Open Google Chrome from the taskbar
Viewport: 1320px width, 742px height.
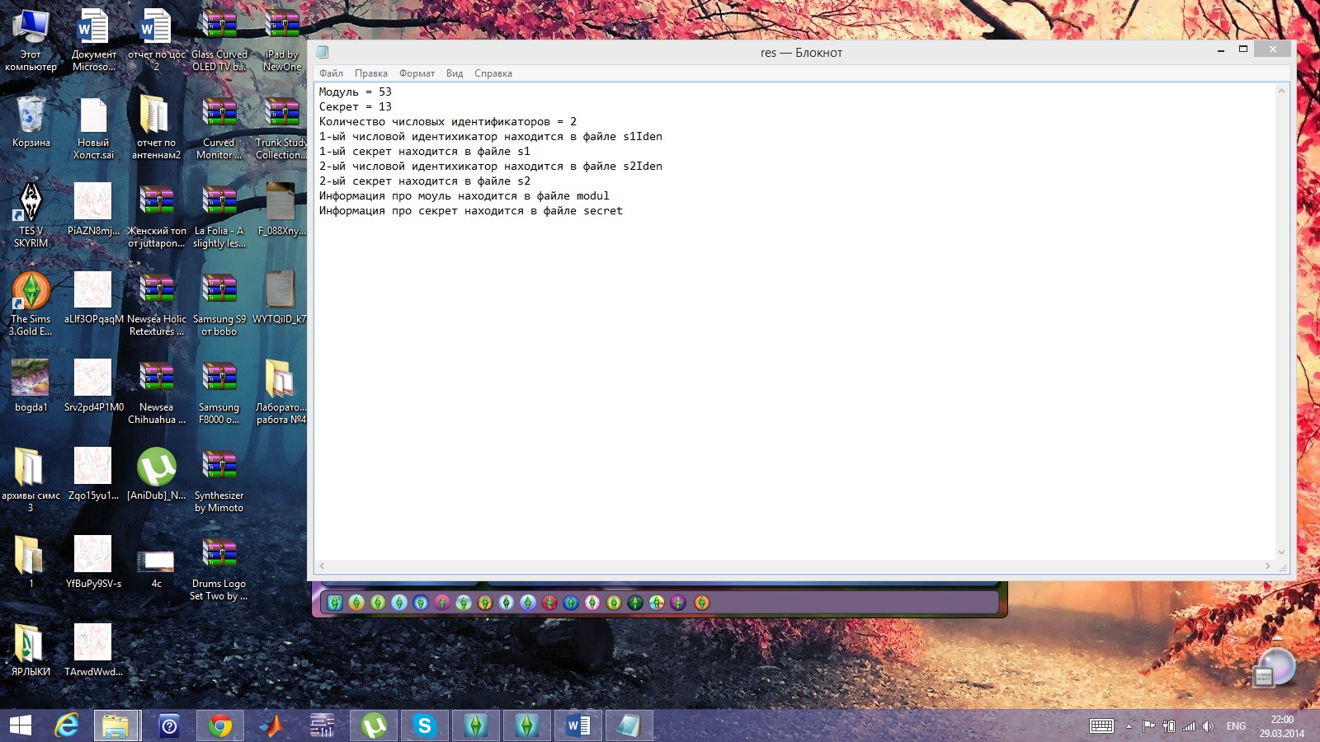tap(220, 726)
